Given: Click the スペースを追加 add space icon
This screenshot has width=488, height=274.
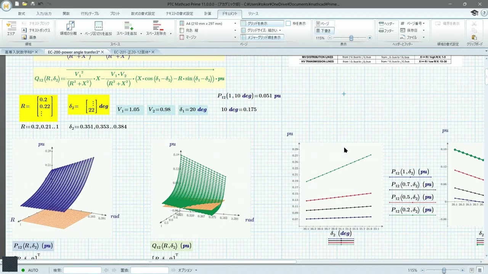Looking at the screenshot, I should pos(128,25).
